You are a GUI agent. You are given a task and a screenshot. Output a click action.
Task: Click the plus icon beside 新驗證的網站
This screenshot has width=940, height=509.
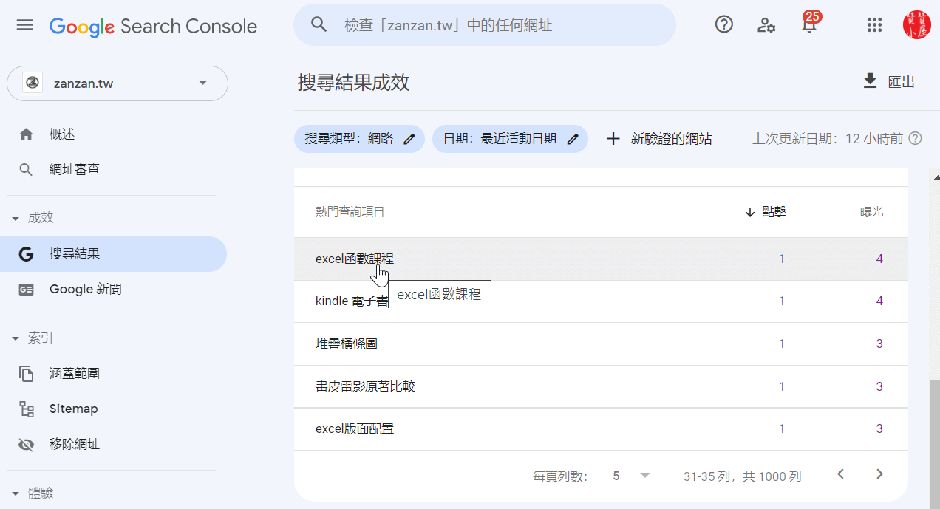coord(613,139)
